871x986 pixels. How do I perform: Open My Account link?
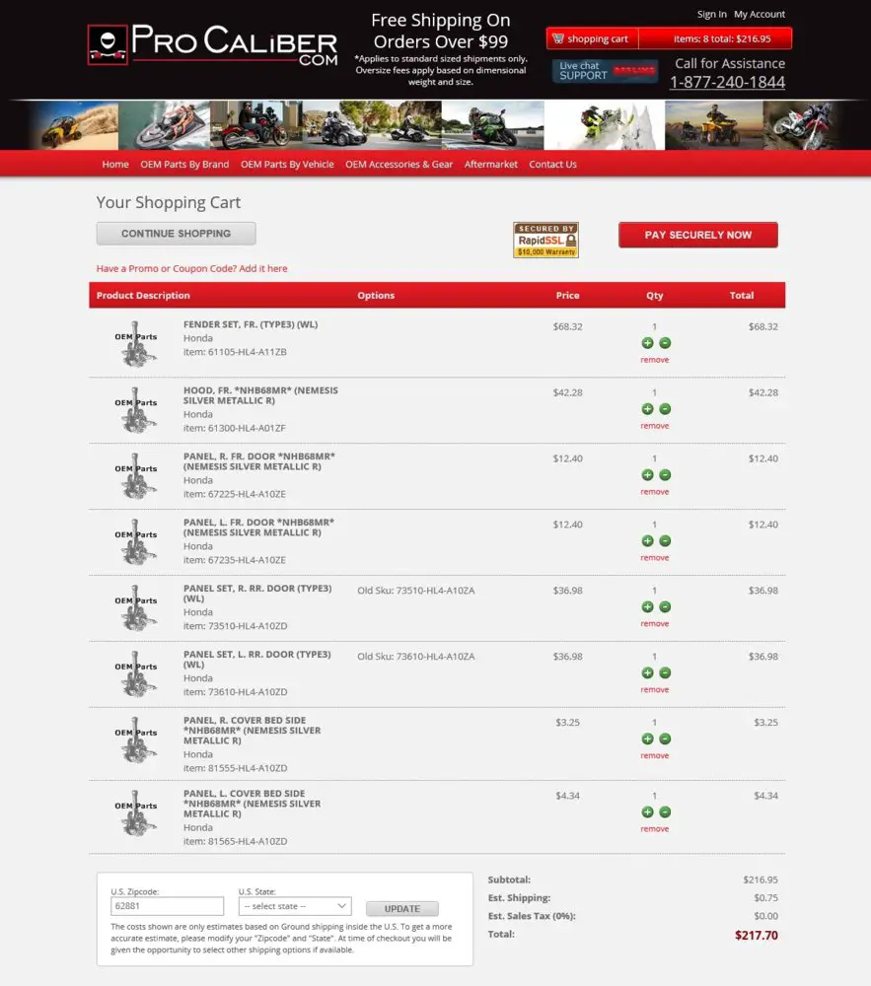click(760, 14)
